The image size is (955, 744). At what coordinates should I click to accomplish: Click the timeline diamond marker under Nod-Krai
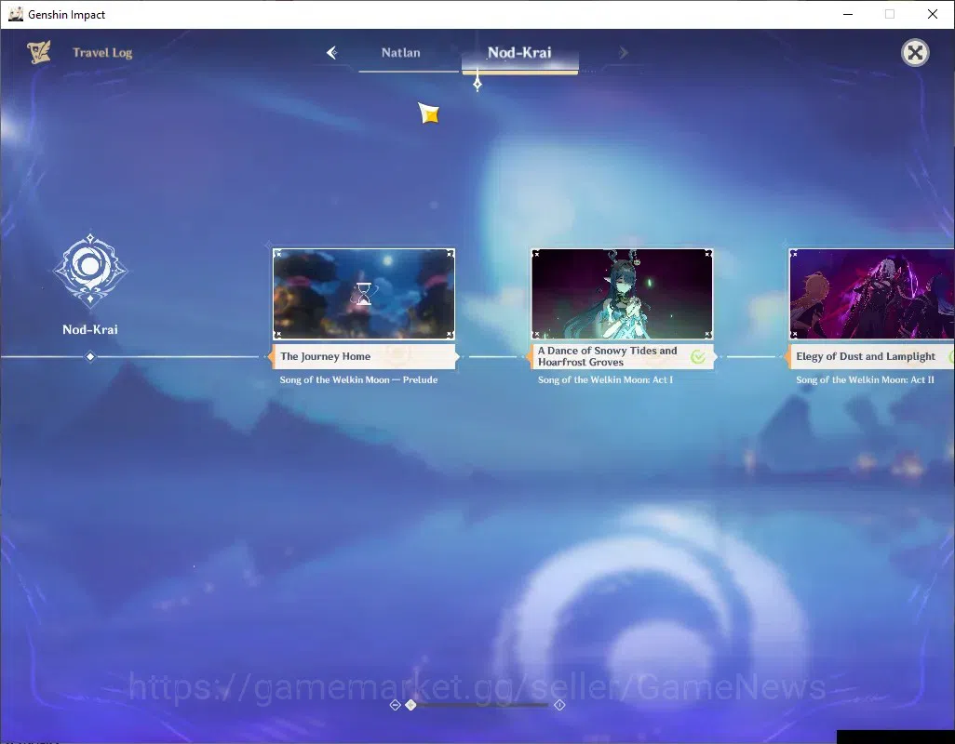(90, 356)
